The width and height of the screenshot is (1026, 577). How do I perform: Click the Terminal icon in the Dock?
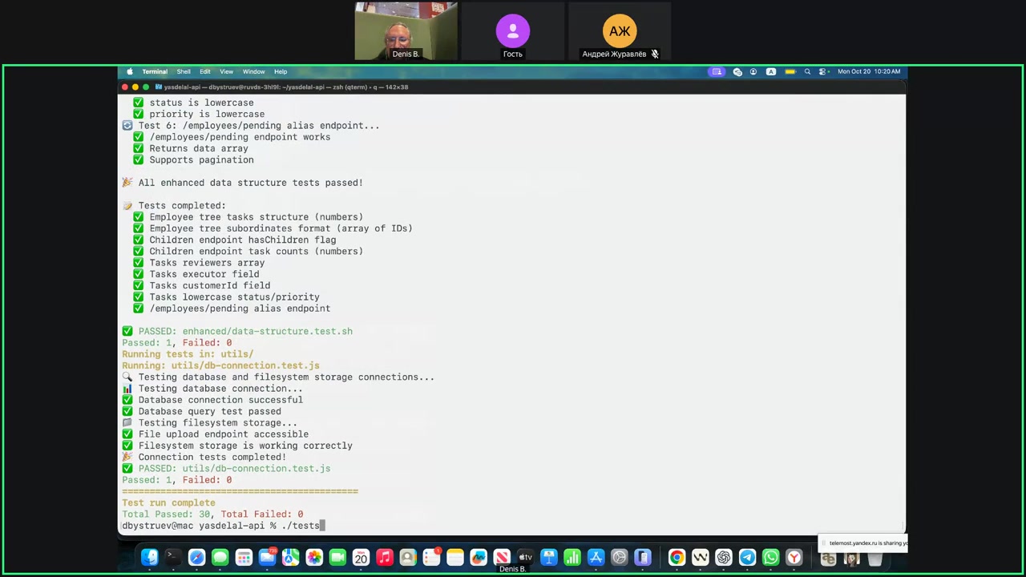[172, 558]
